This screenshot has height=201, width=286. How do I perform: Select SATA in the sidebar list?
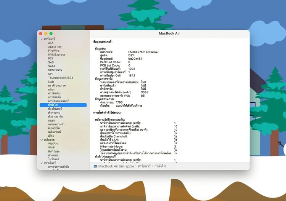point(51,66)
